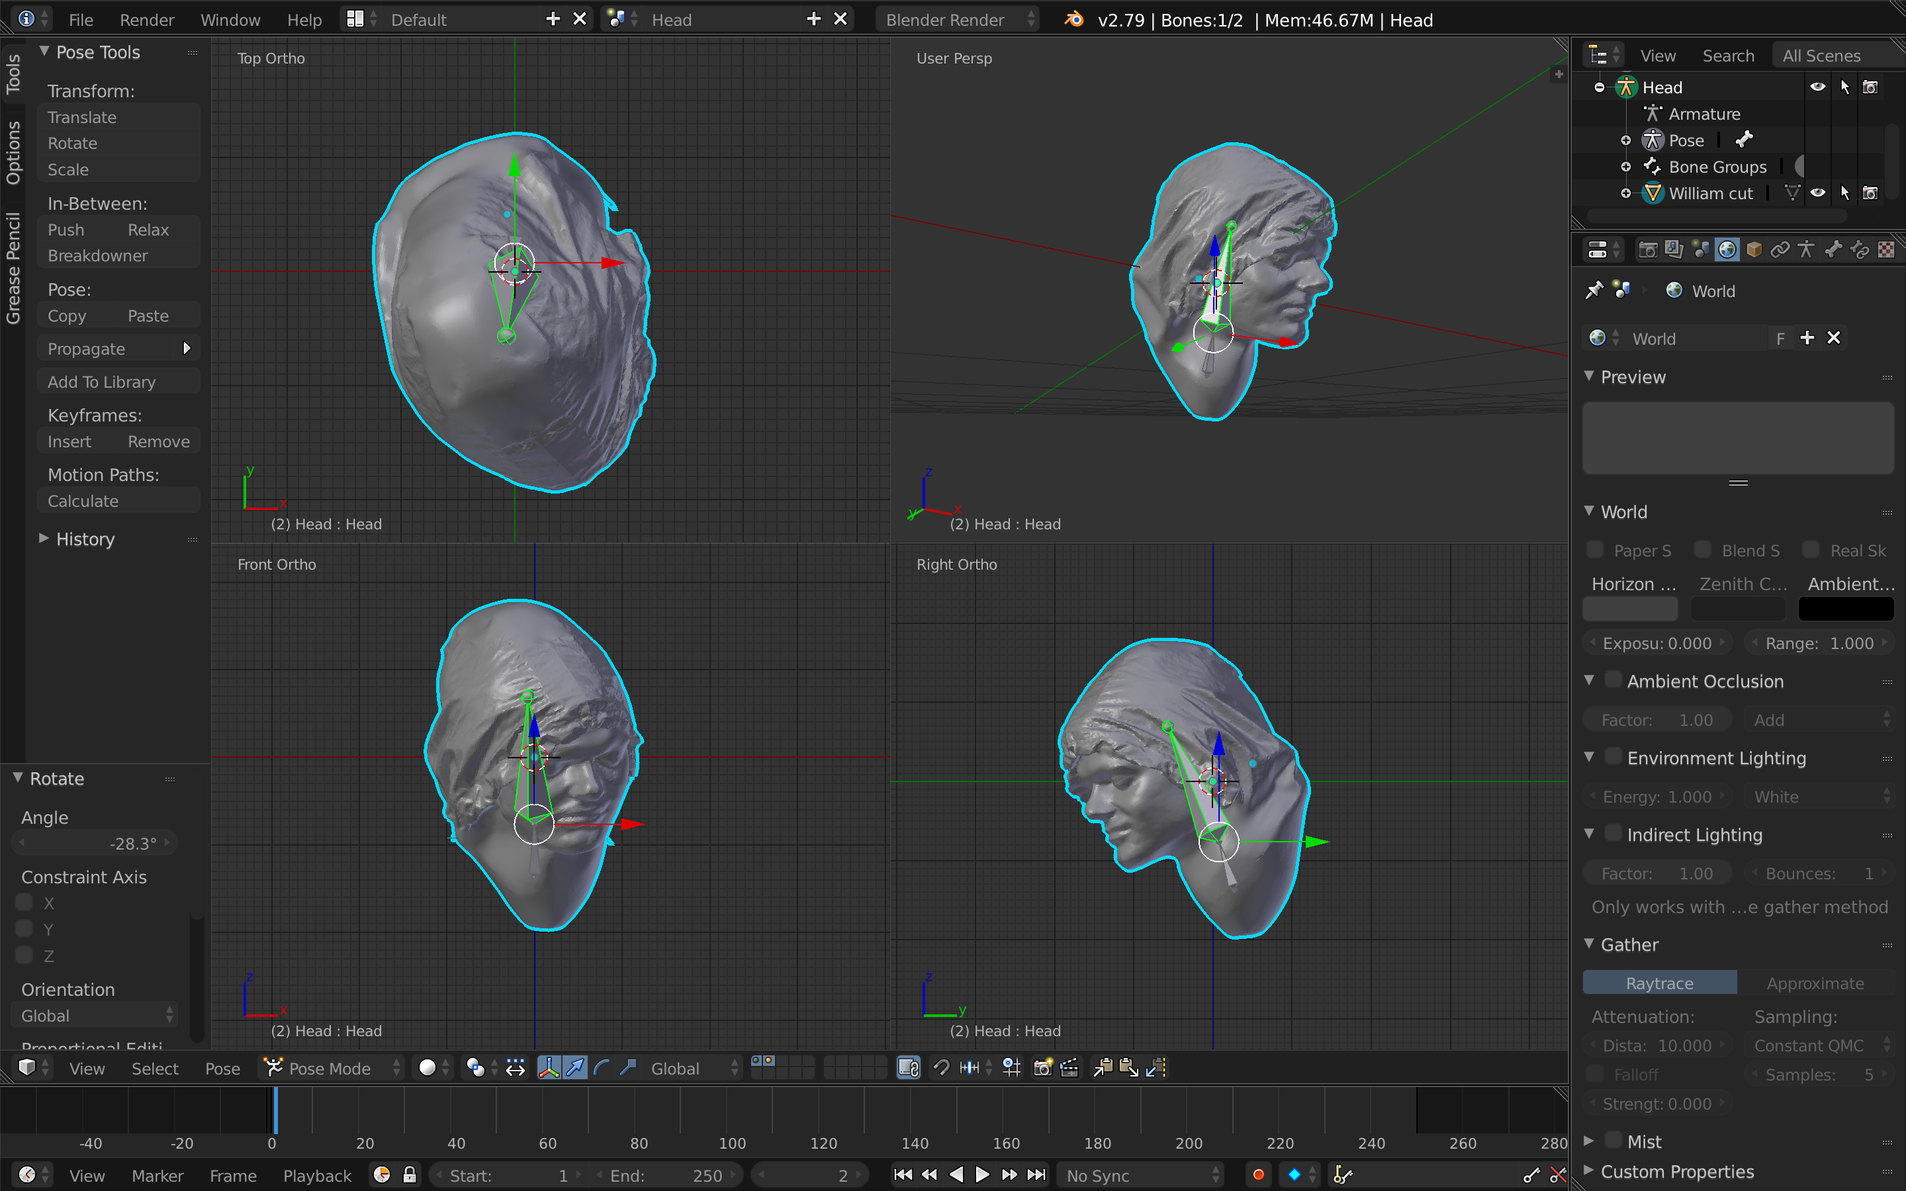Select the Approximate gather method
The image size is (1906, 1191).
pos(1815,983)
